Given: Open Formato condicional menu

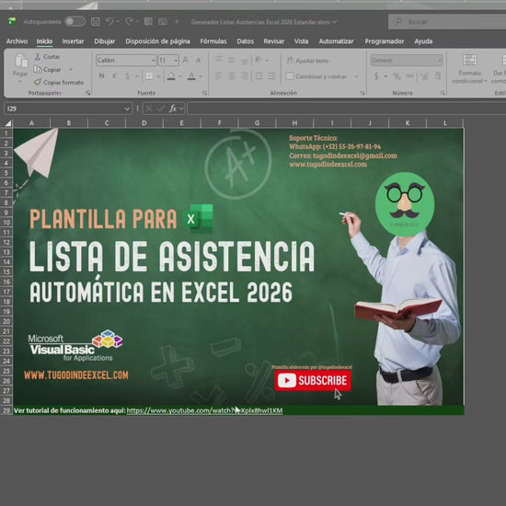Looking at the screenshot, I should 469,69.
